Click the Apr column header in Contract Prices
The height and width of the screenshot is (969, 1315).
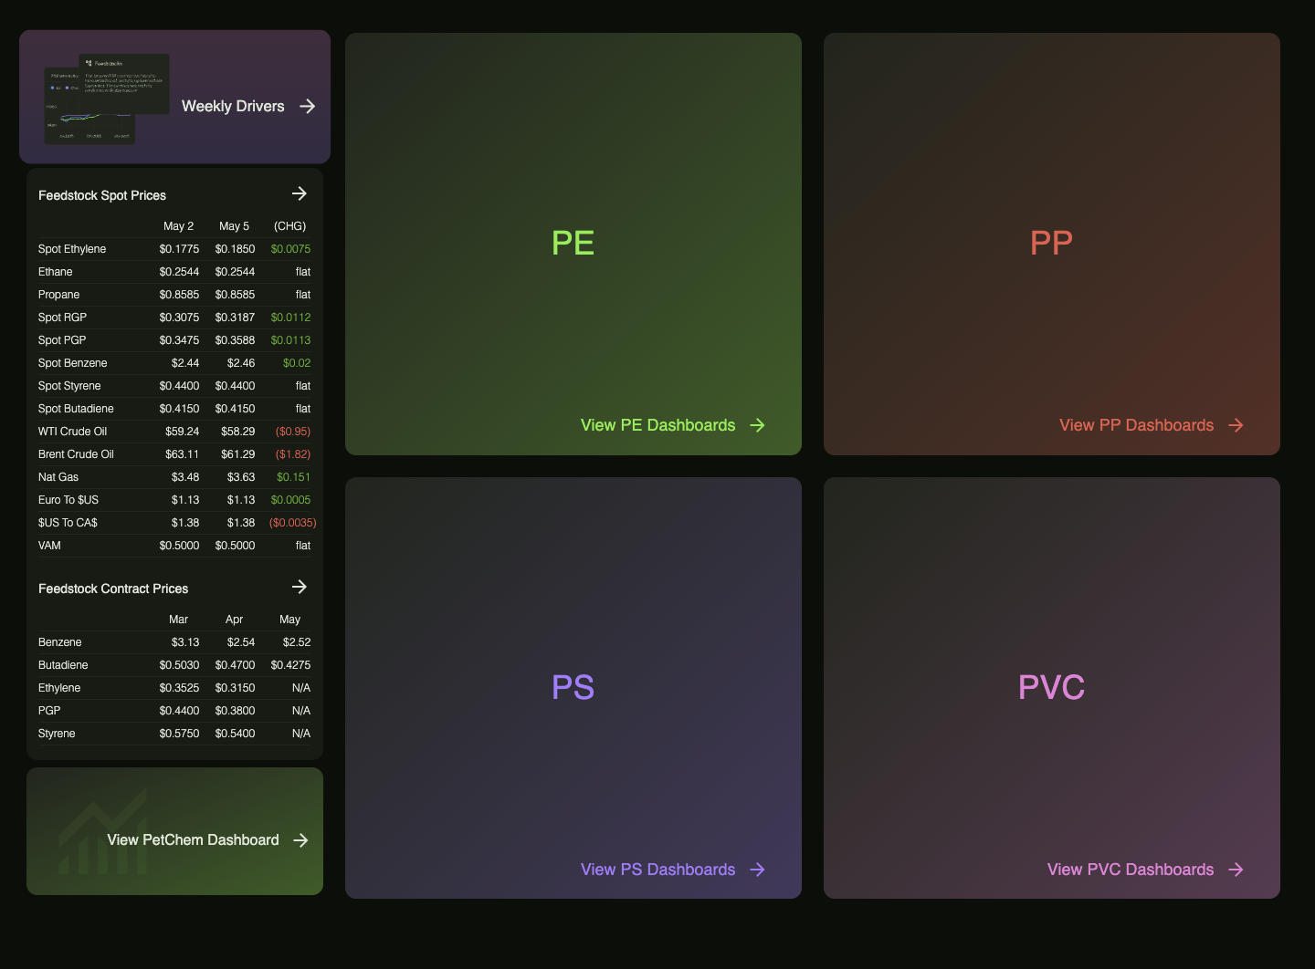234,620
